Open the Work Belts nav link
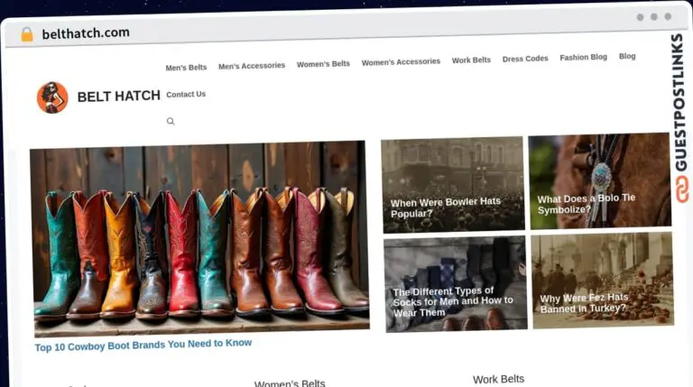This screenshot has height=387, width=693. point(471,60)
